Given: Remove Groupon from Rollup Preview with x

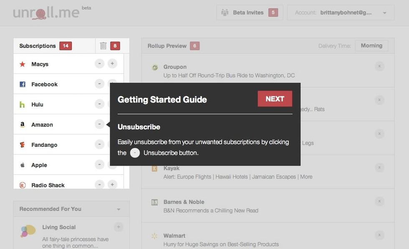Looking at the screenshot, I should tap(379, 66).
